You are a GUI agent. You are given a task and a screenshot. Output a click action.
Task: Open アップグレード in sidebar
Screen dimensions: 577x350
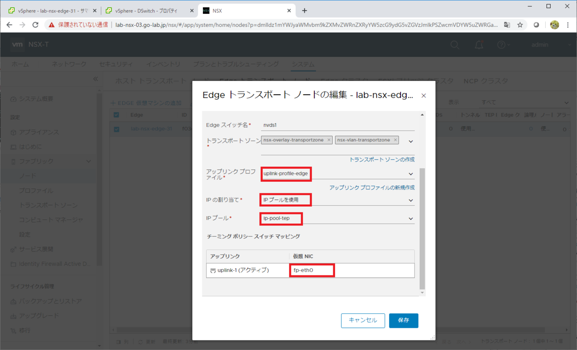click(39, 316)
